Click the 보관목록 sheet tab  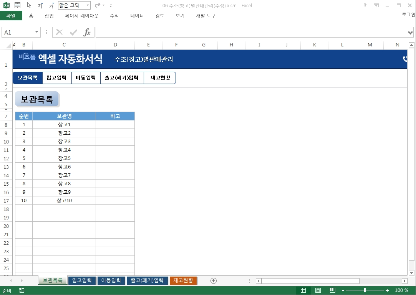pyautogui.click(x=53, y=280)
